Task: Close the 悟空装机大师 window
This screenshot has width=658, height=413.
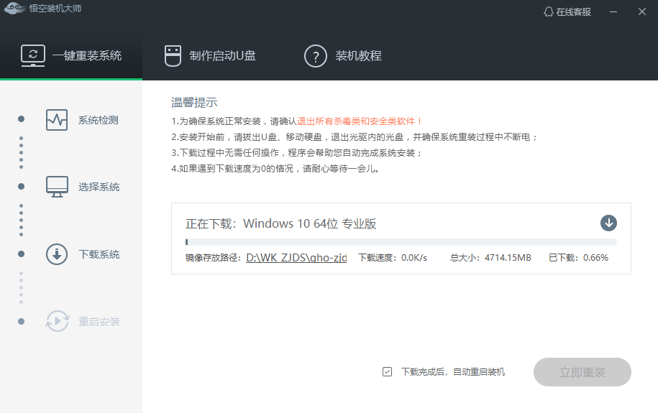Action: click(641, 11)
